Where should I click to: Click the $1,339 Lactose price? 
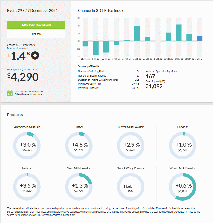(27, 191)
